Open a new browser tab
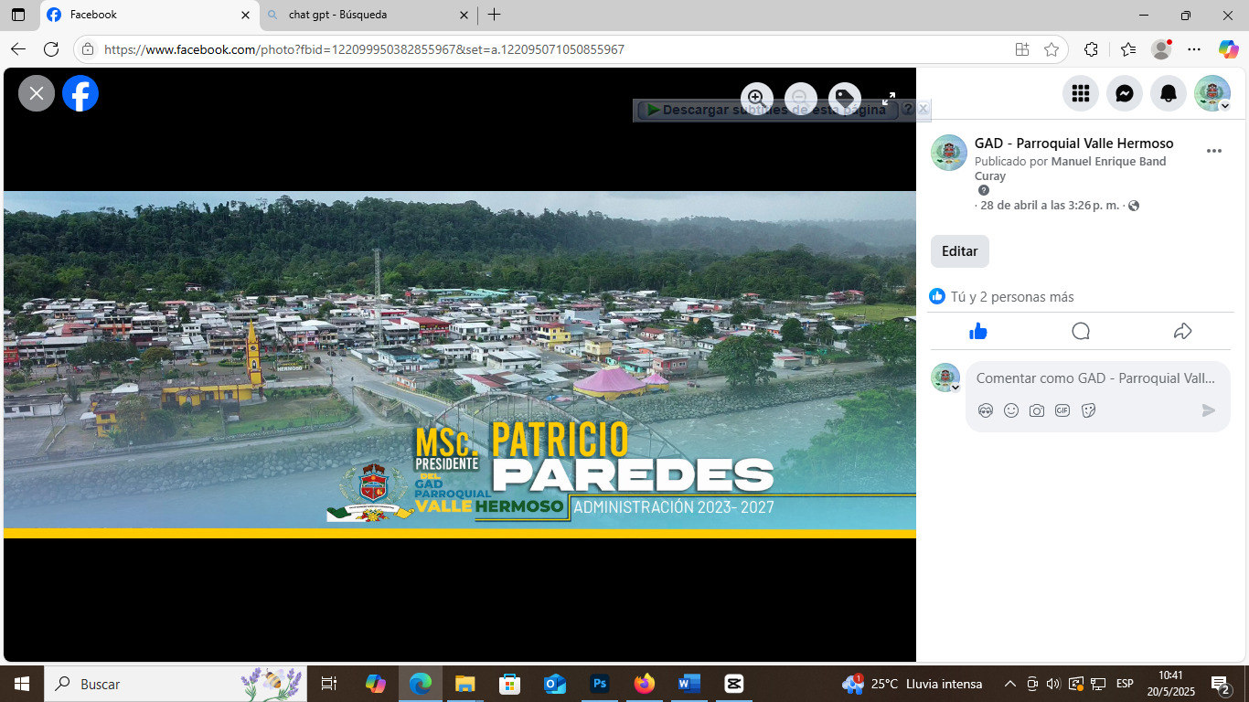The image size is (1249, 702). pos(495,15)
